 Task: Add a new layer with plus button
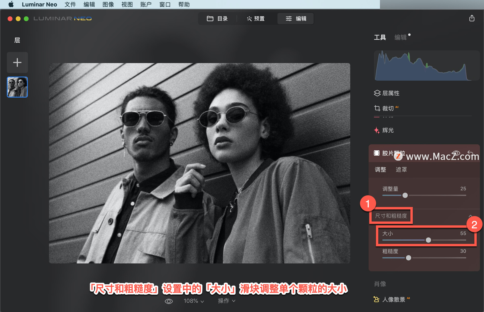pyautogui.click(x=17, y=63)
